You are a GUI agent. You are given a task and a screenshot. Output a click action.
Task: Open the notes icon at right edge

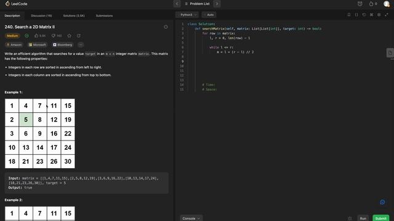pyautogui.click(x=390, y=53)
